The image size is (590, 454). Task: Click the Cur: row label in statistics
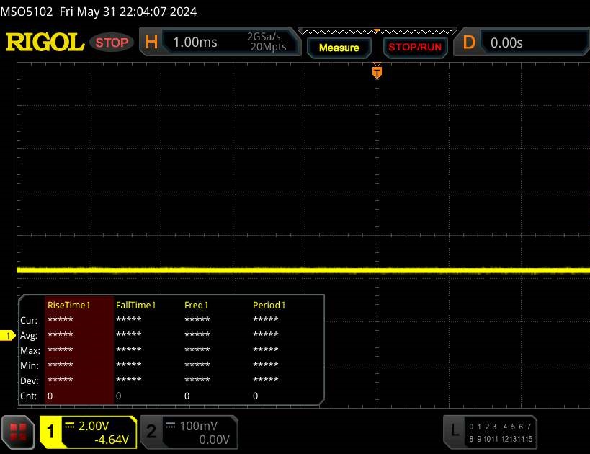29,321
